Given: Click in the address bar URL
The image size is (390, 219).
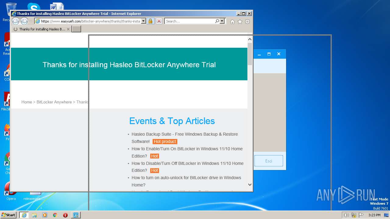Looking at the screenshot, I should pos(90,21).
